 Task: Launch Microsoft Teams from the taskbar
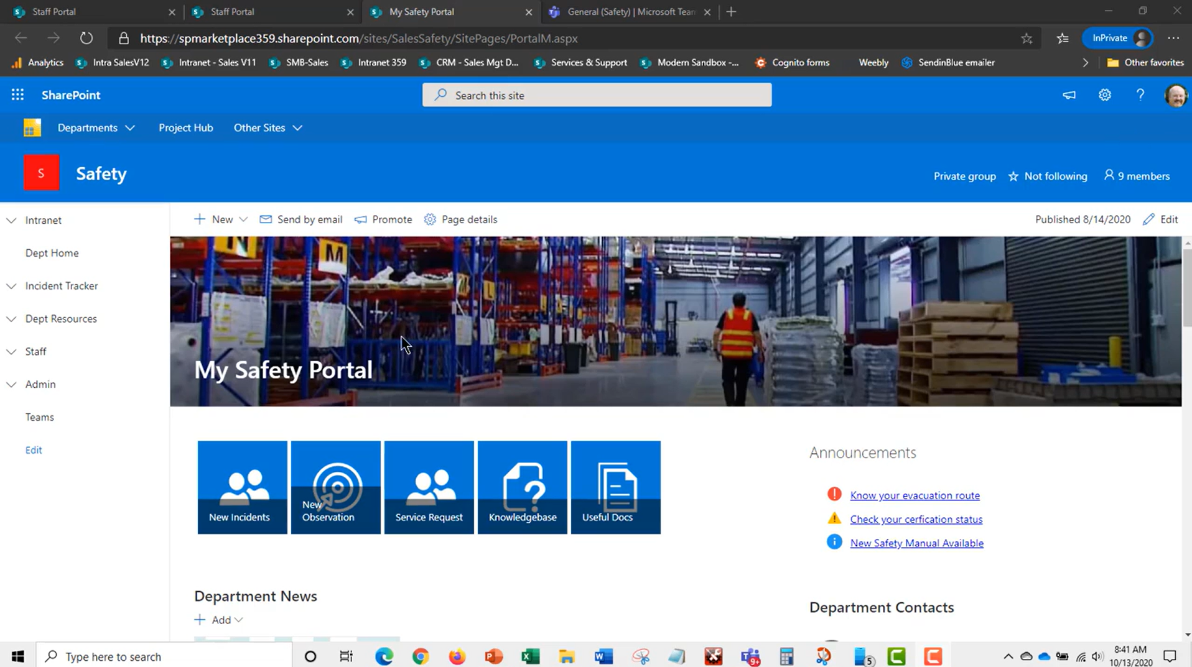point(750,656)
